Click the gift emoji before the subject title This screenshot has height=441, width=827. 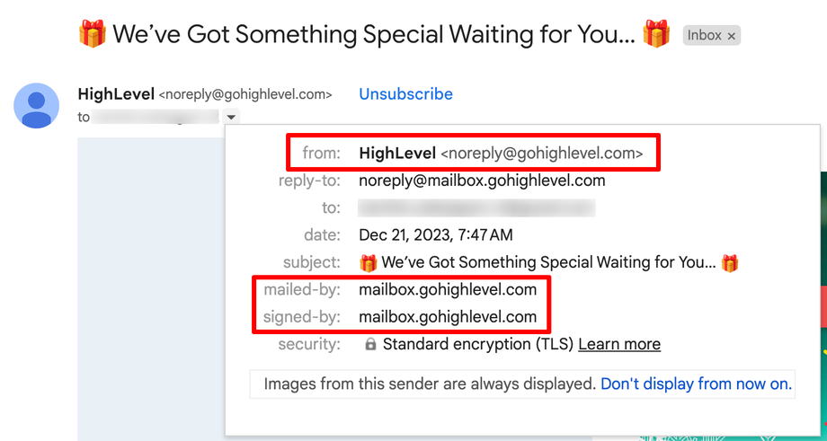[92, 35]
